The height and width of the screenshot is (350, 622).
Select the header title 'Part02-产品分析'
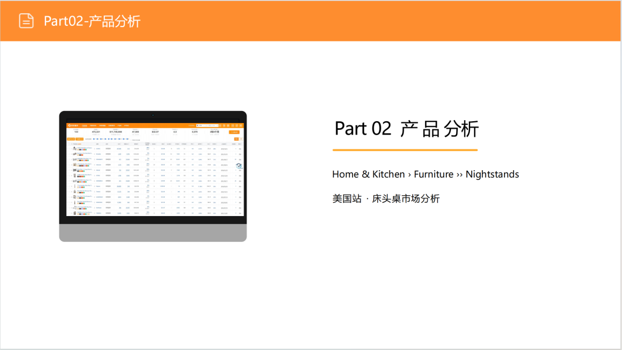[x=92, y=21]
